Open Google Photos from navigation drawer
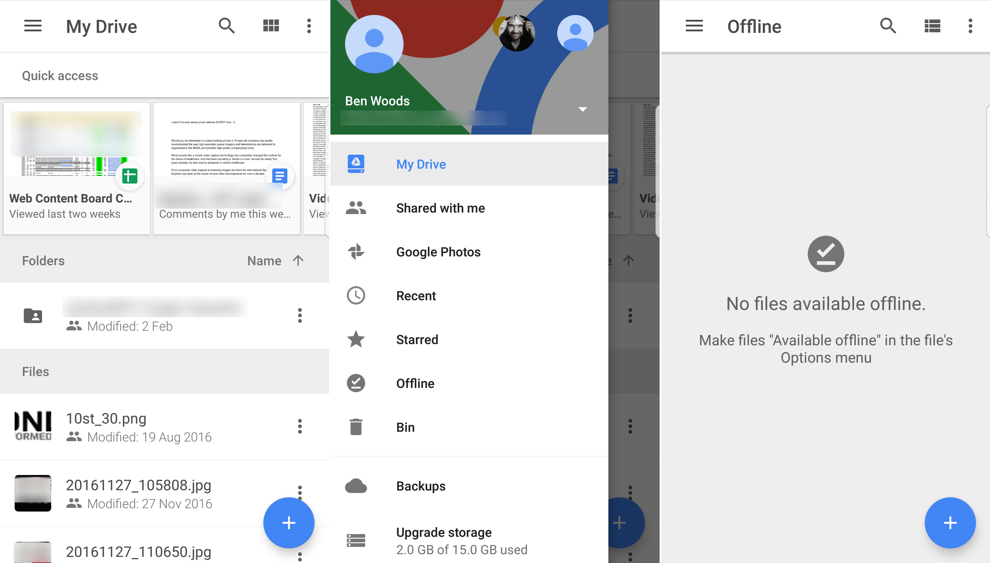Viewport: 990px width, 563px height. click(x=438, y=252)
